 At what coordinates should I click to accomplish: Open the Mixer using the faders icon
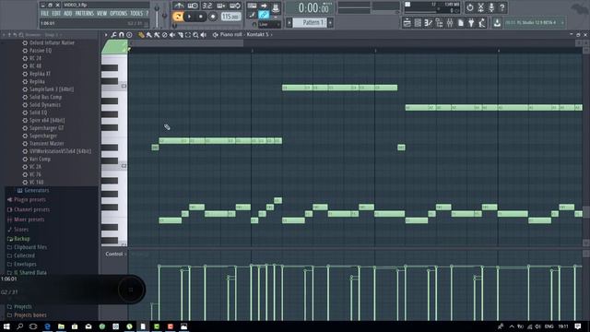450,23
